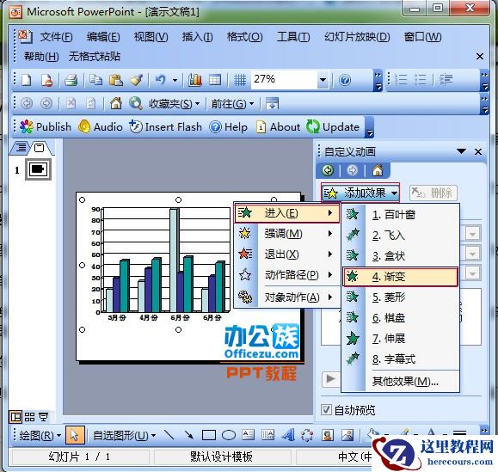Screen dimensions: 498x472
Task: Click the Select Objects pointer tool
Action: click(75, 435)
